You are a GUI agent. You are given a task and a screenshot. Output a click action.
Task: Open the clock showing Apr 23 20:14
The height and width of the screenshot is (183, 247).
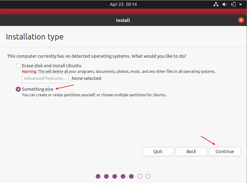tap(123, 4)
